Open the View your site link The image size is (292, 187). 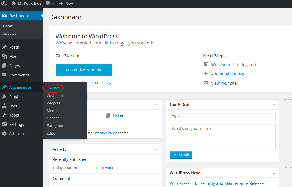point(224,83)
